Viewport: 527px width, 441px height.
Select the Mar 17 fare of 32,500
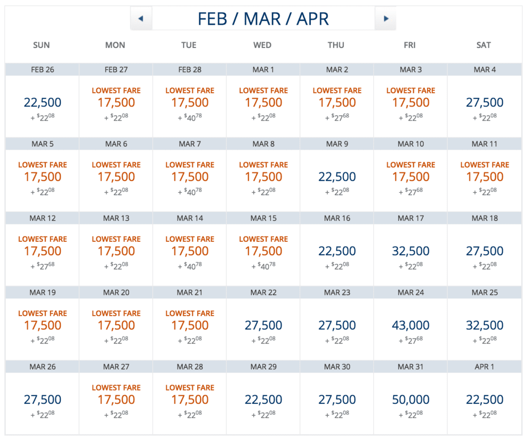point(411,251)
